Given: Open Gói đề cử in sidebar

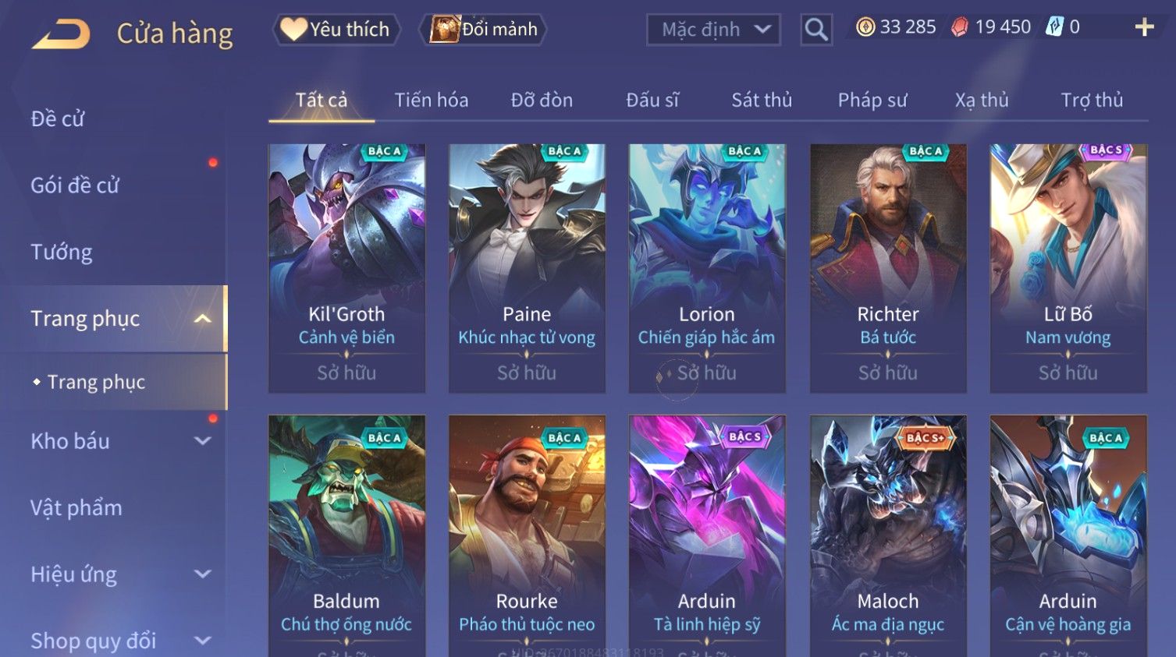Looking at the screenshot, I should pos(75,185).
